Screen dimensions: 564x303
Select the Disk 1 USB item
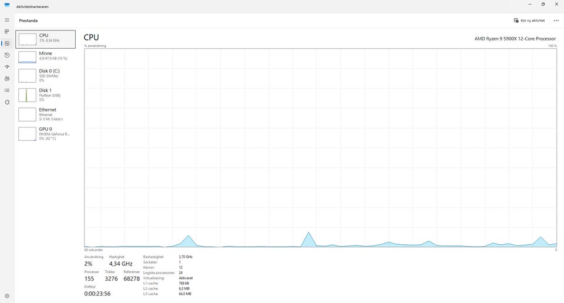click(45, 95)
